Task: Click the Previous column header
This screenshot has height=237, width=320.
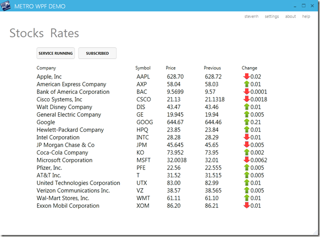Action: coord(212,68)
